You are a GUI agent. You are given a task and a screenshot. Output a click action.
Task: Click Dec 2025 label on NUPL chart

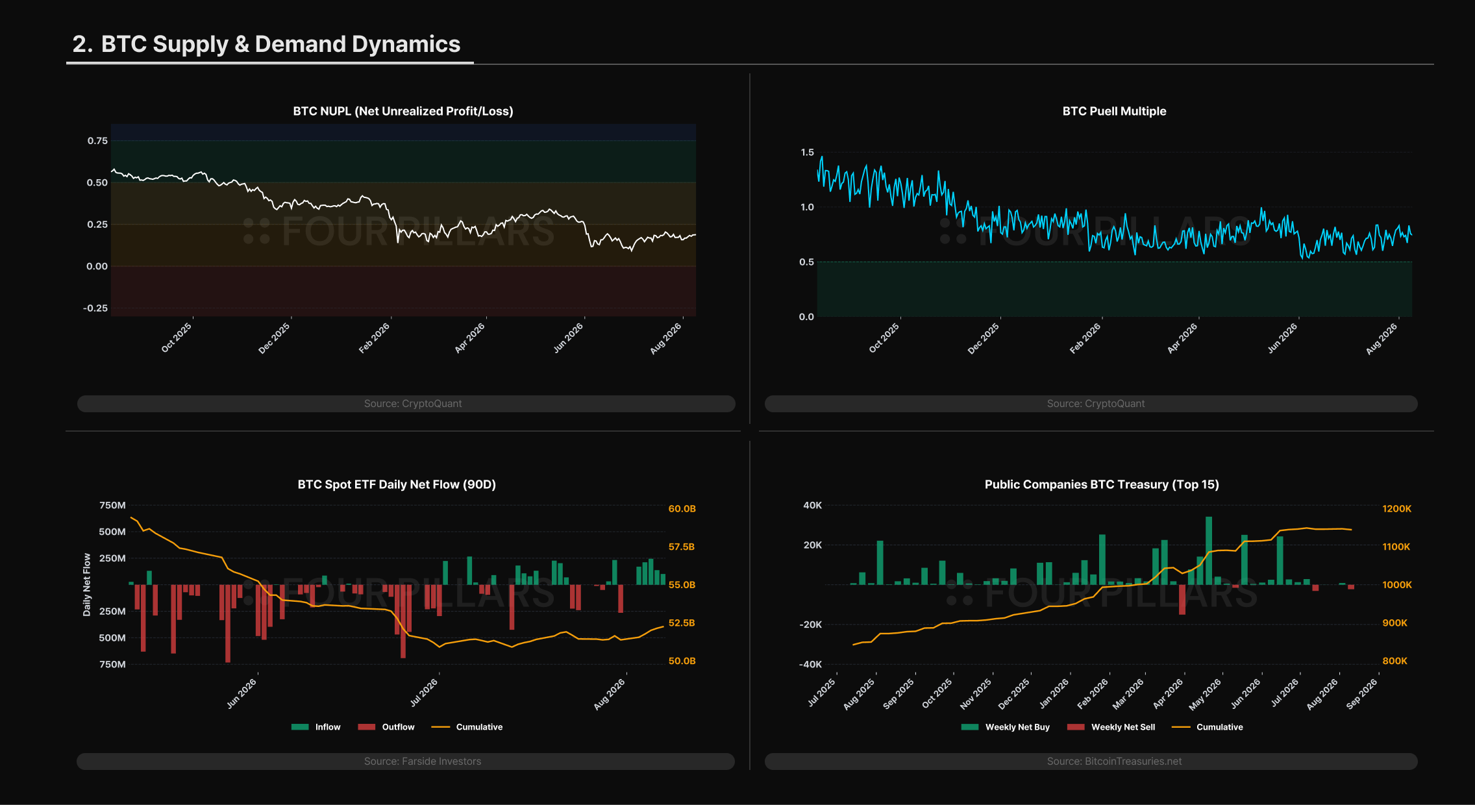click(x=274, y=338)
